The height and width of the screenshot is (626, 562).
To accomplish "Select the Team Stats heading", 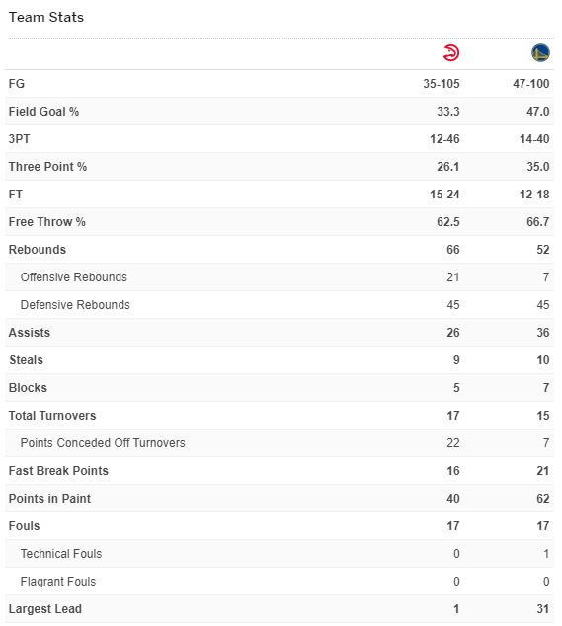I will pos(46,17).
